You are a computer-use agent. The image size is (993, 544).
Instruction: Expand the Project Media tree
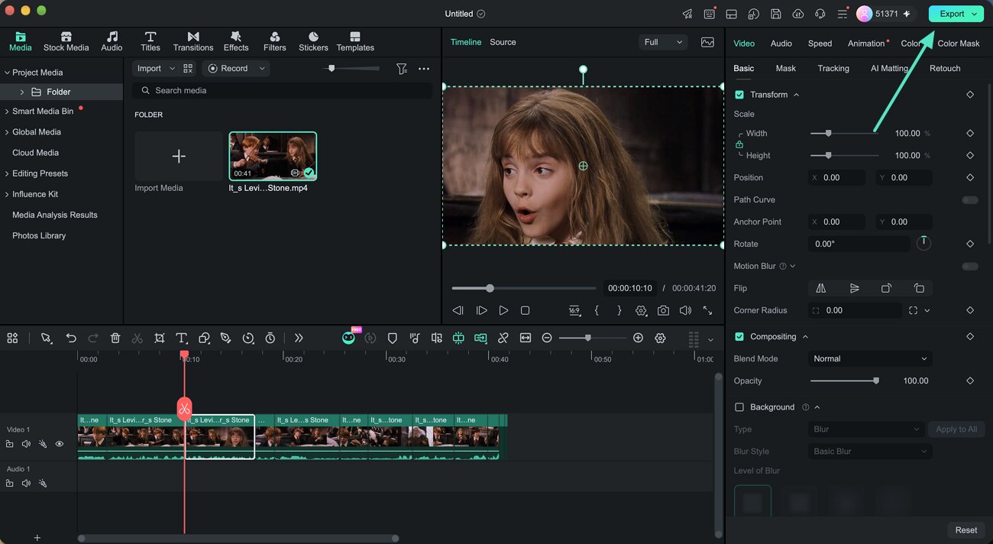[x=7, y=73]
